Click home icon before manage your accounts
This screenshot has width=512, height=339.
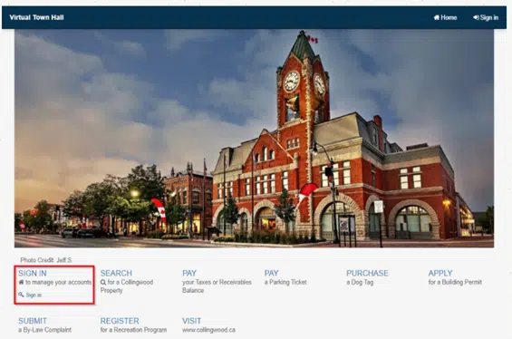pyautogui.click(x=21, y=282)
